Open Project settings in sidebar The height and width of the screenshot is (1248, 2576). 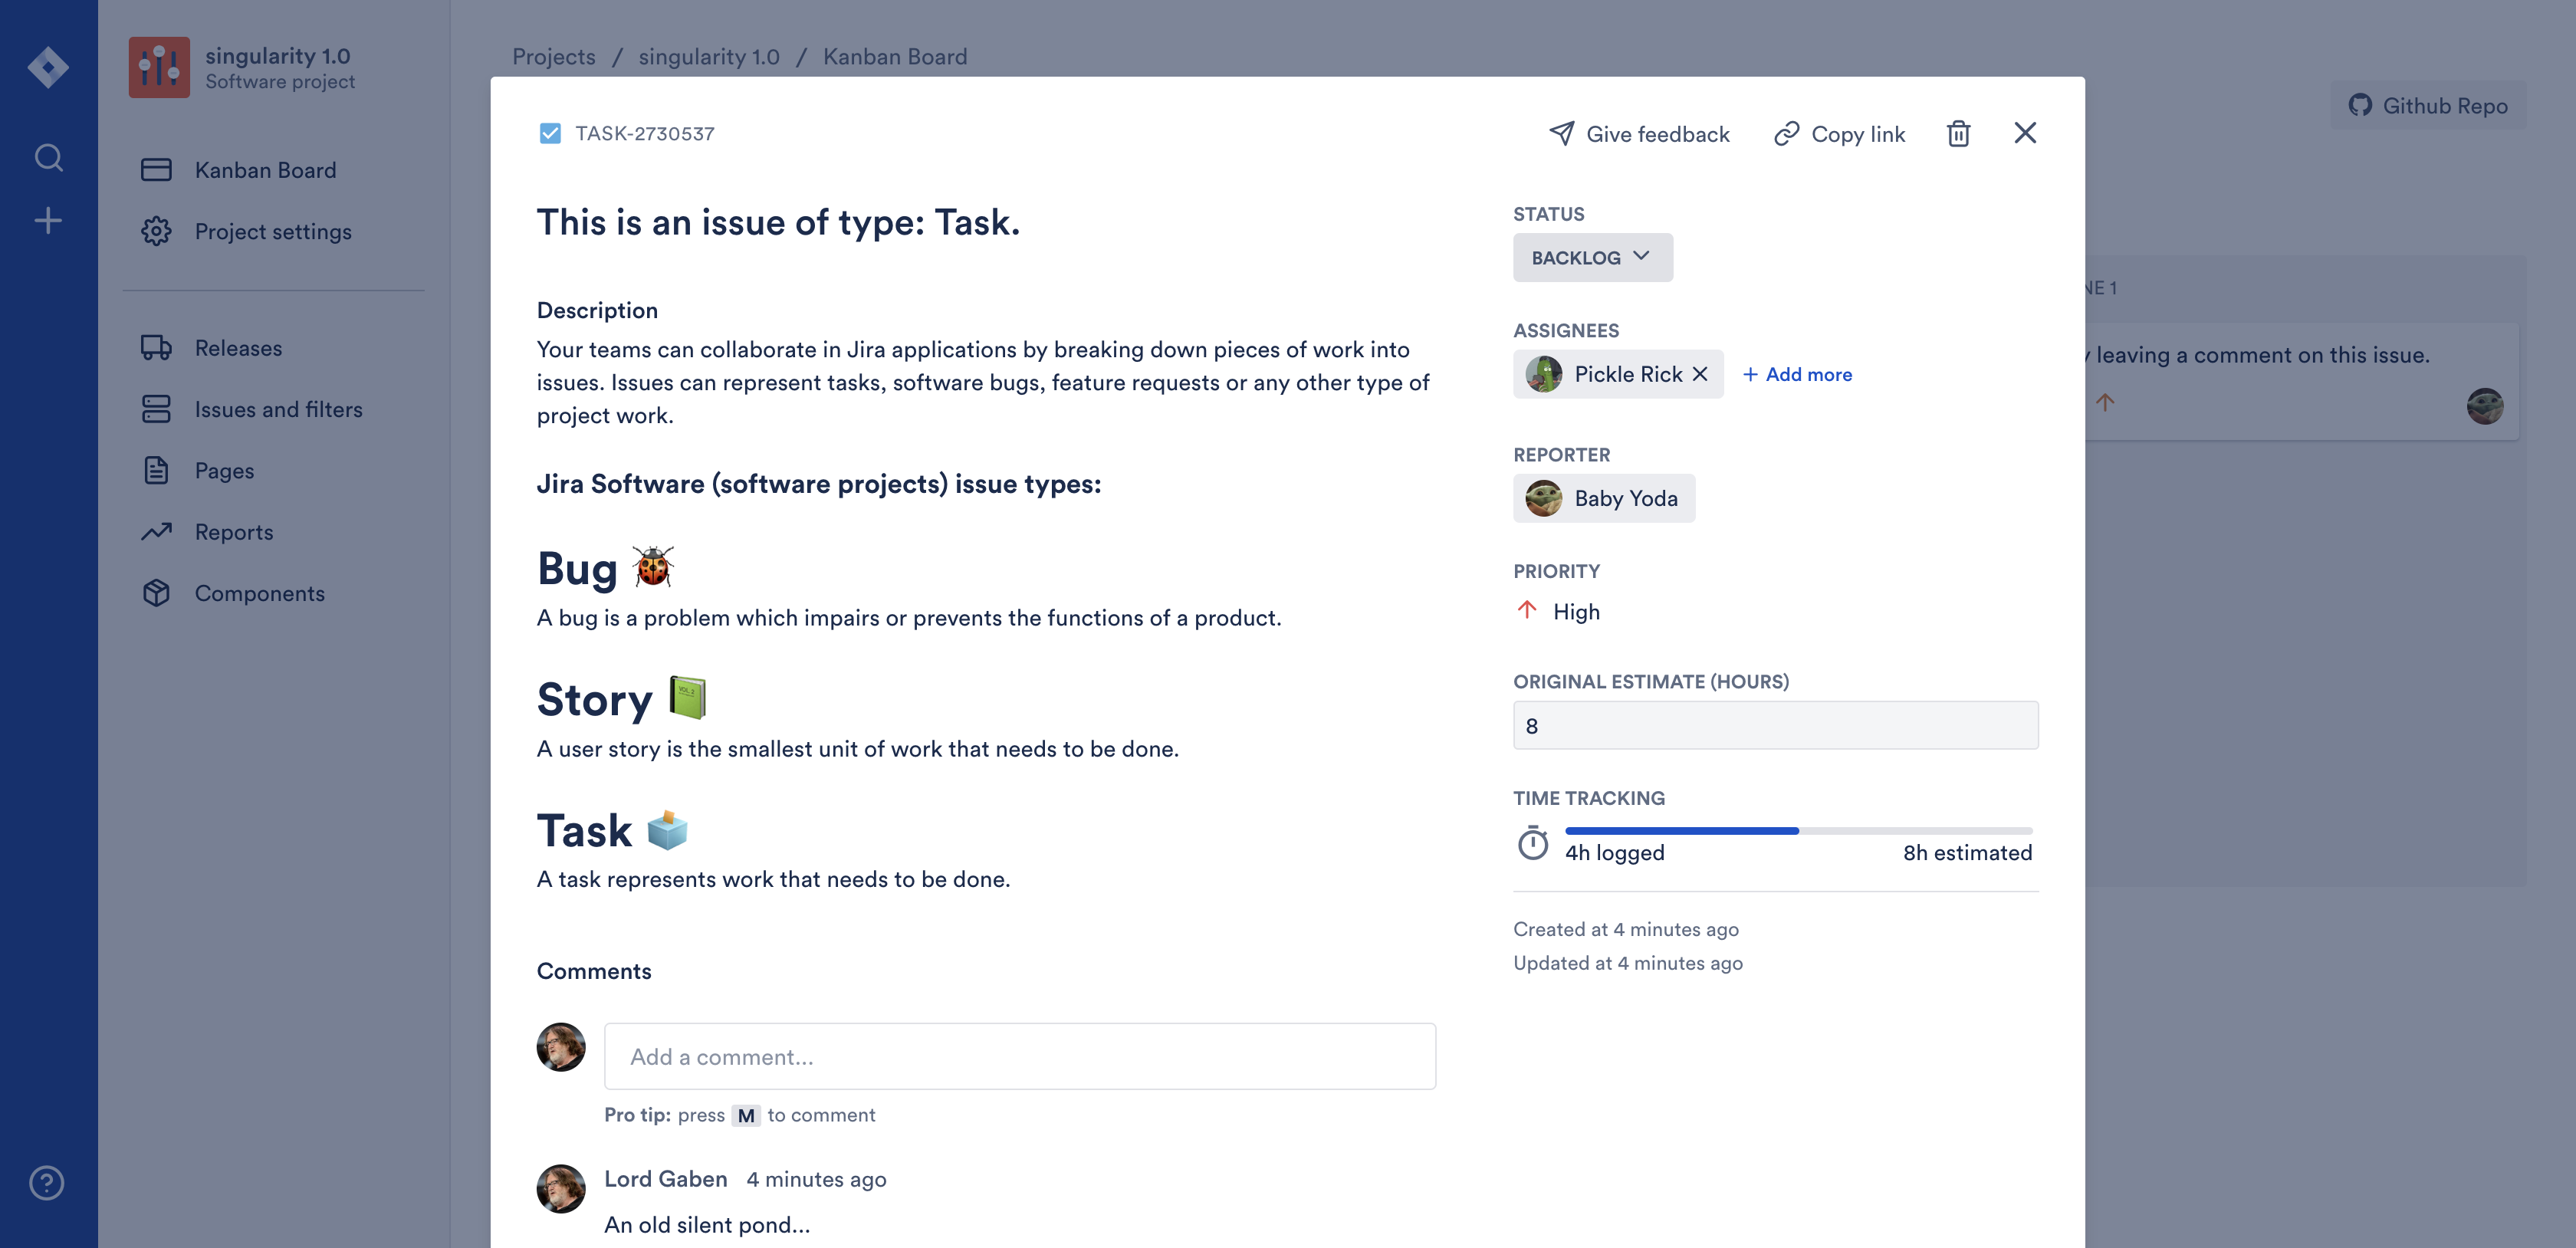(273, 231)
